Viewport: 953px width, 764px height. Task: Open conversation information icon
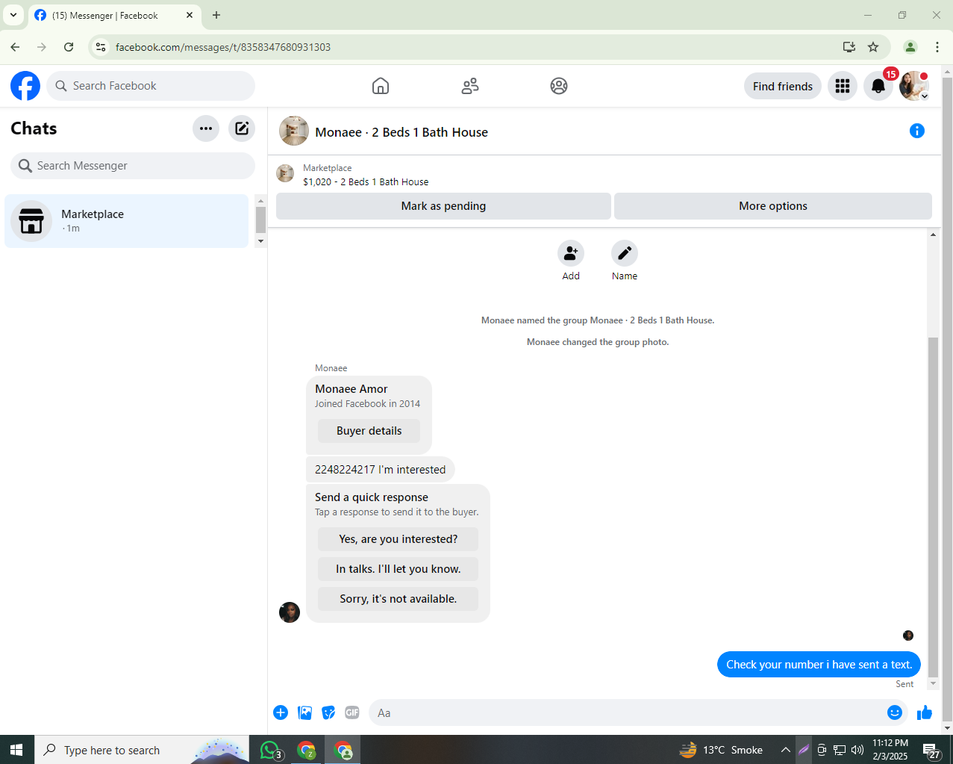917,131
